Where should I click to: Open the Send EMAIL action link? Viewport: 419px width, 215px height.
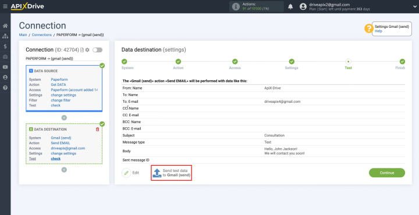pyautogui.click(x=61, y=143)
